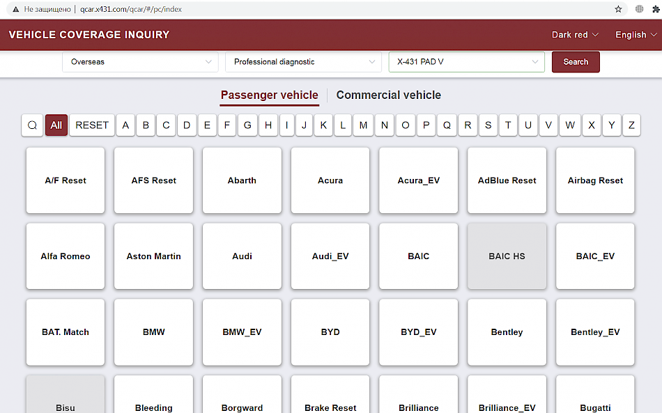662x413 pixels.
Task: Filter brands by letter K
Action: click(323, 125)
